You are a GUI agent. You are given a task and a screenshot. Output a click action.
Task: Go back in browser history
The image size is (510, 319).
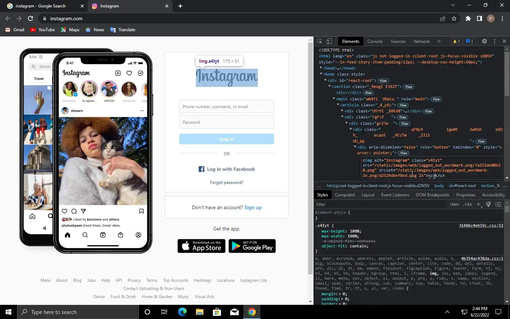(8, 18)
